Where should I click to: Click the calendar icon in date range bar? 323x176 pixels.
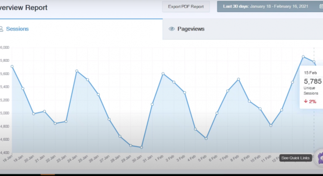click(321, 7)
